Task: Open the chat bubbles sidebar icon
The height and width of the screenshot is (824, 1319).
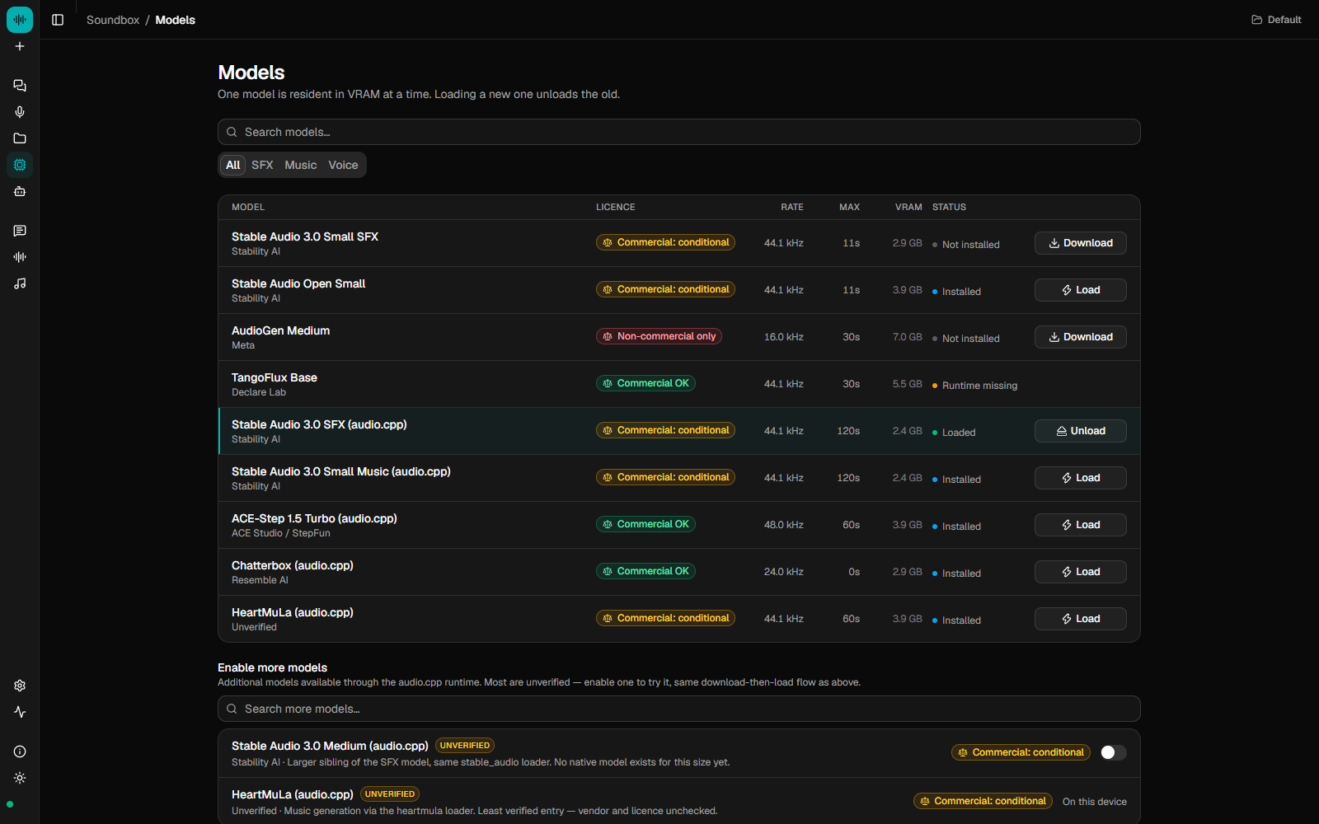Action: (x=20, y=86)
